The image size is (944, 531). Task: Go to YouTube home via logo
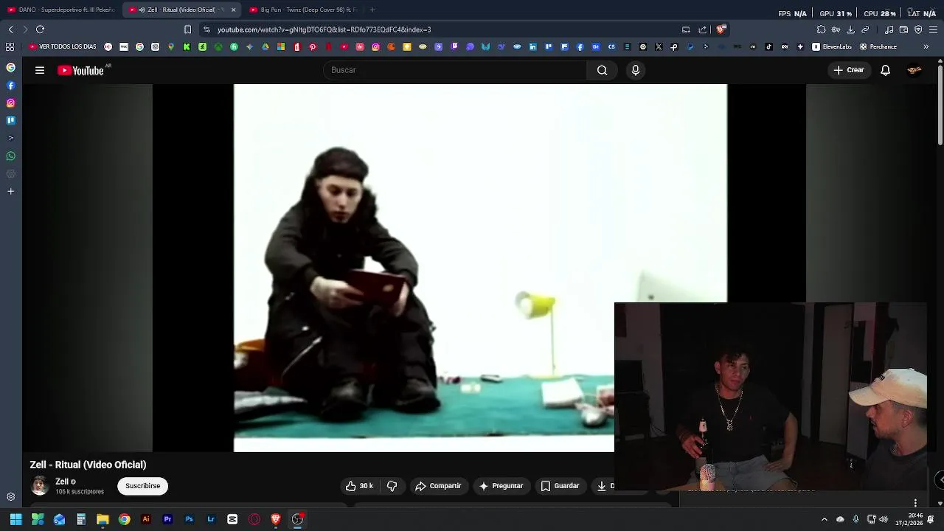coord(80,70)
